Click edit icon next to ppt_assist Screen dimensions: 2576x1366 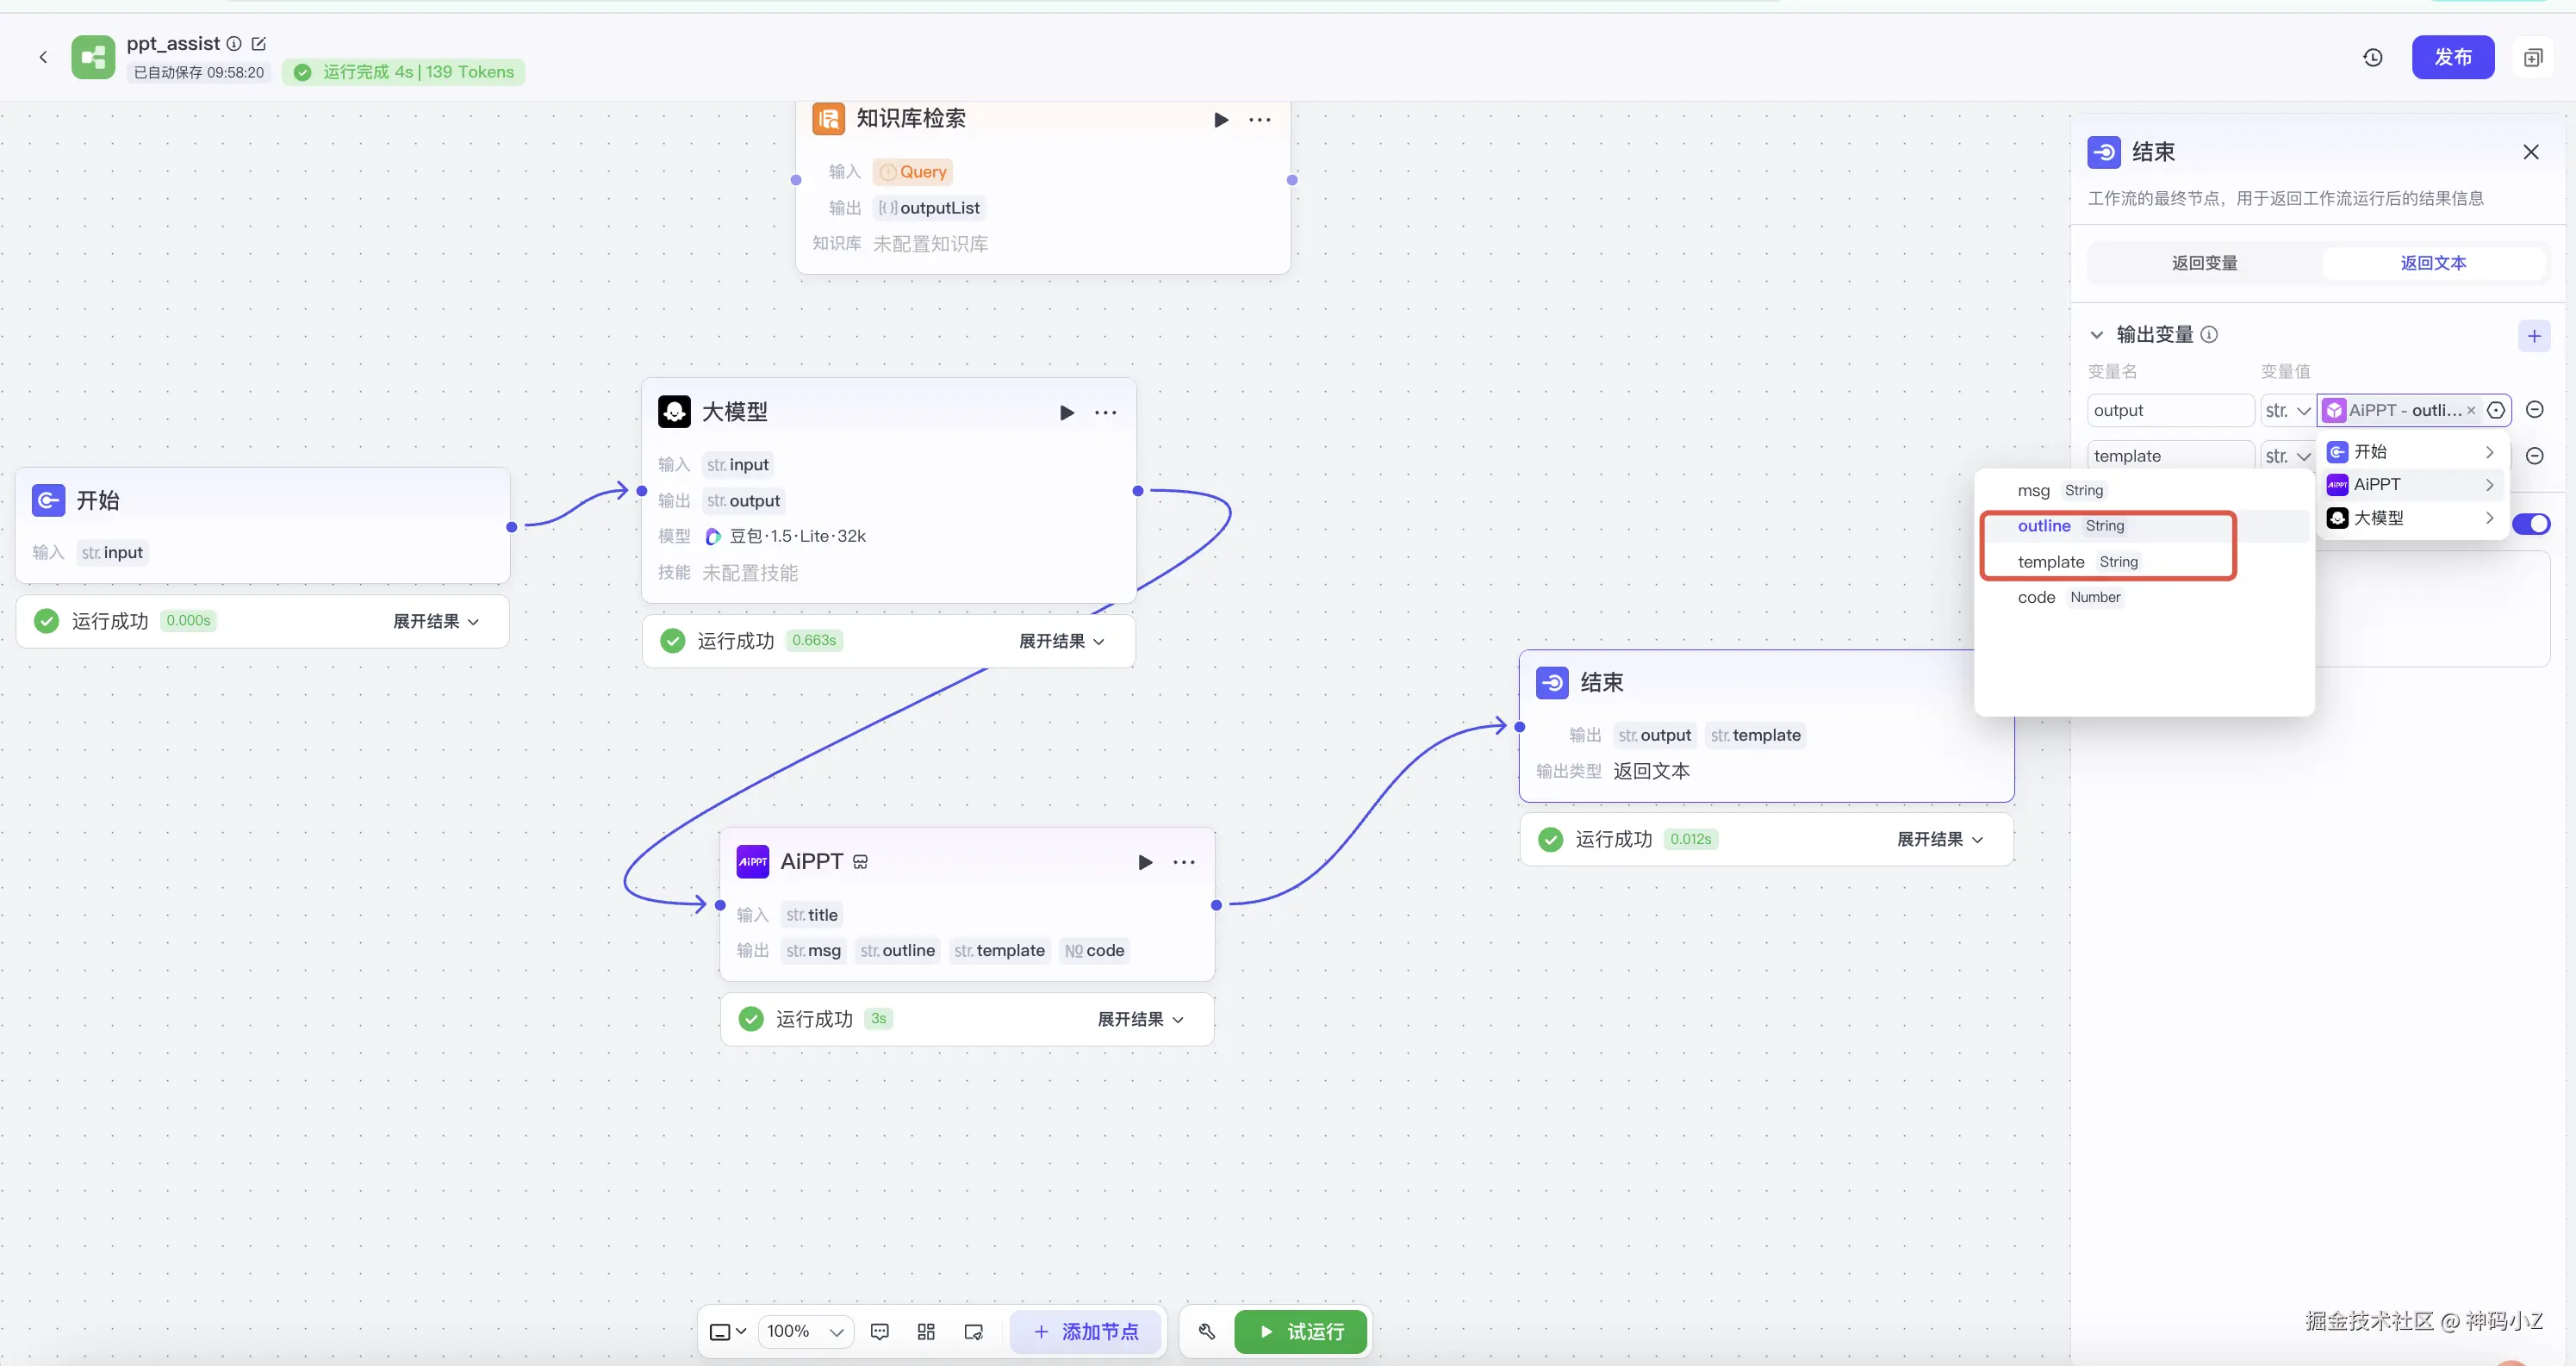click(259, 44)
